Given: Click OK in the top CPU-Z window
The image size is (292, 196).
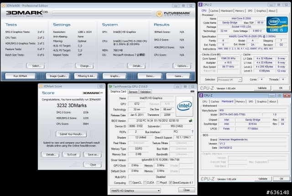Looking at the screenshot, I should pyautogui.click(x=281, y=88).
